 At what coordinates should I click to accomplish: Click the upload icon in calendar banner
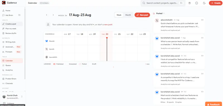[x=48, y=24]
